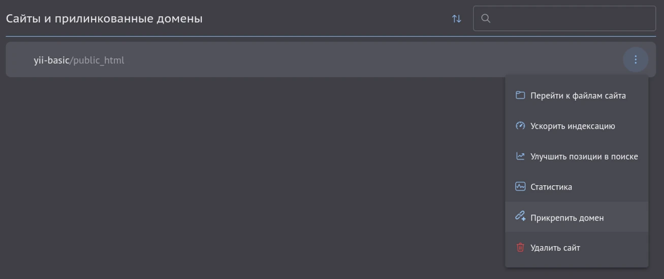
Task: Open the yii-basic site link
Action: tap(51, 60)
